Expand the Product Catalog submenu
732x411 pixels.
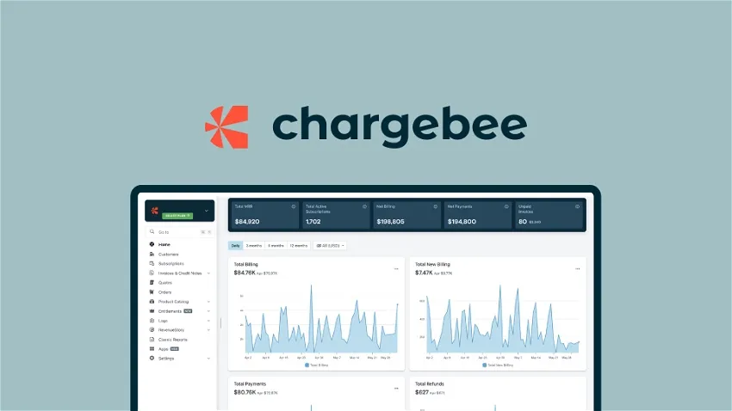208,302
